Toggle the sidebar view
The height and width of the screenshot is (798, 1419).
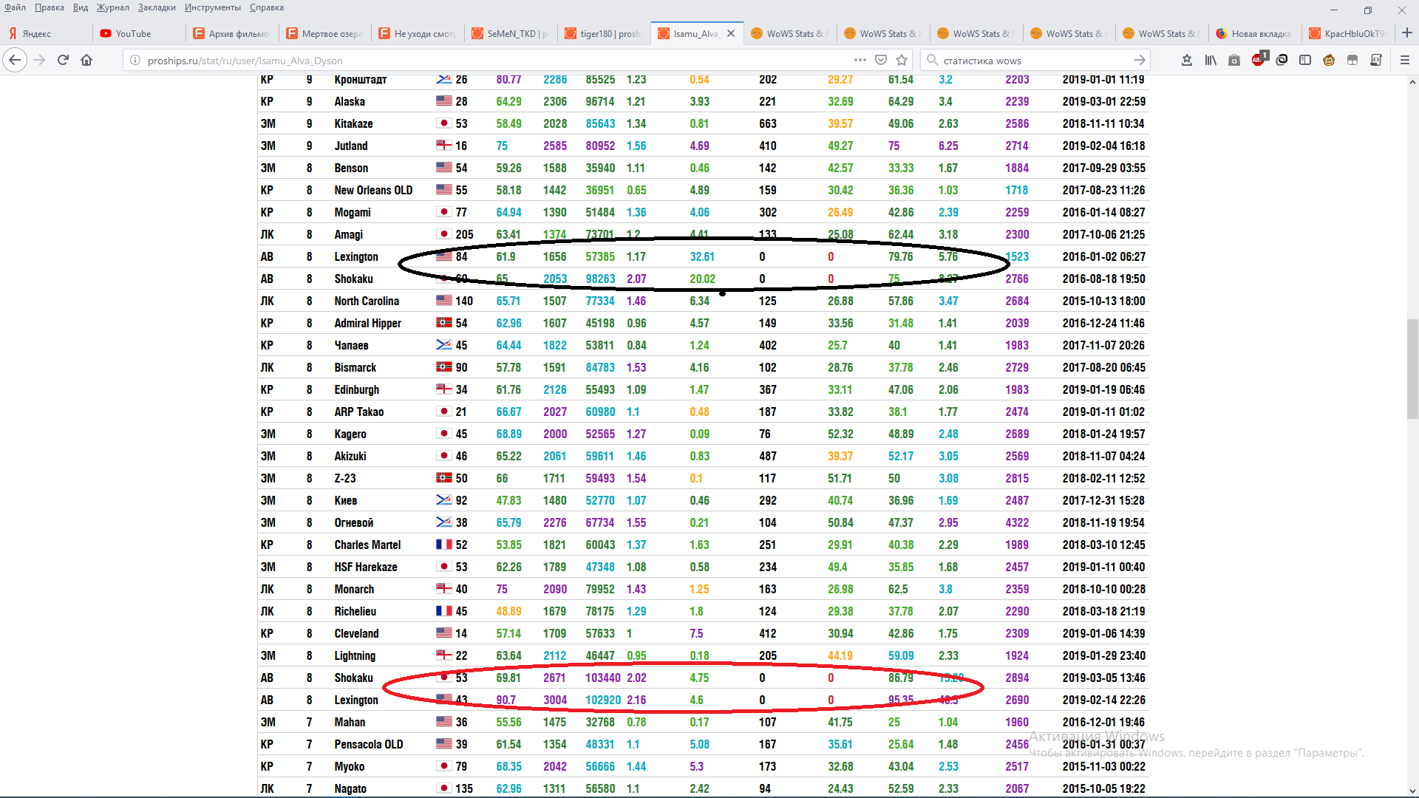point(1305,60)
